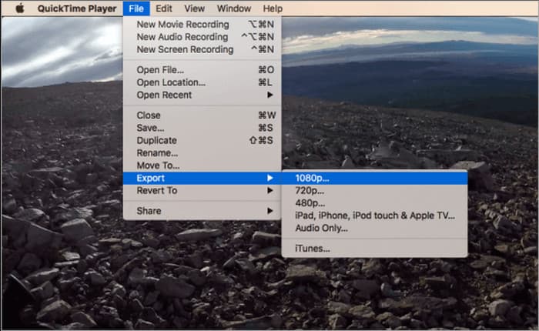Select Open Location...
The height and width of the screenshot is (331, 539).
(202, 82)
